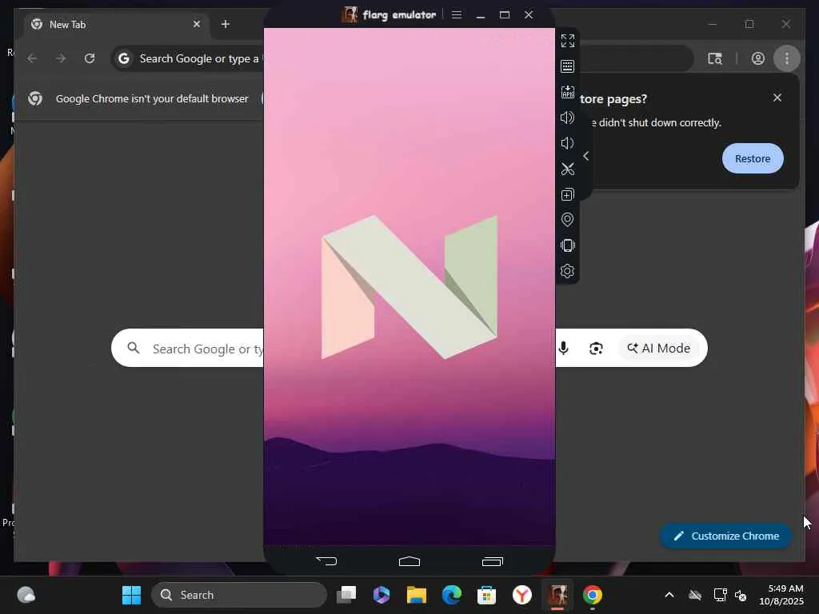Image resolution: width=819 pixels, height=614 pixels.
Task: Collapse the emulator sidebar with the left chevron
Action: point(586,156)
